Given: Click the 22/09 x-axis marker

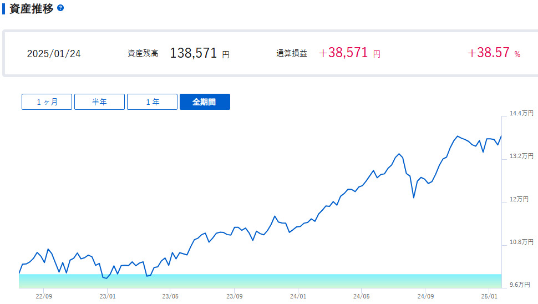Looking at the screenshot, I should coord(44,296).
